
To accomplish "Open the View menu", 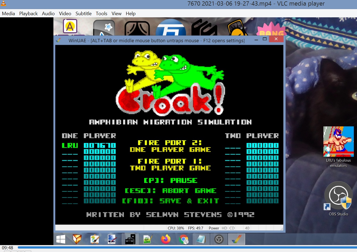I will 116,13.
